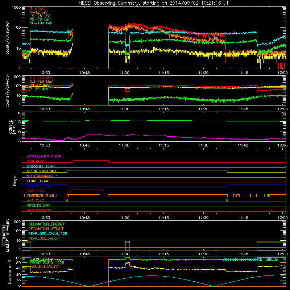This screenshot has width=290, height=290.
Task: Click the Flags vertical axis title
Action: click(x=15, y=181)
